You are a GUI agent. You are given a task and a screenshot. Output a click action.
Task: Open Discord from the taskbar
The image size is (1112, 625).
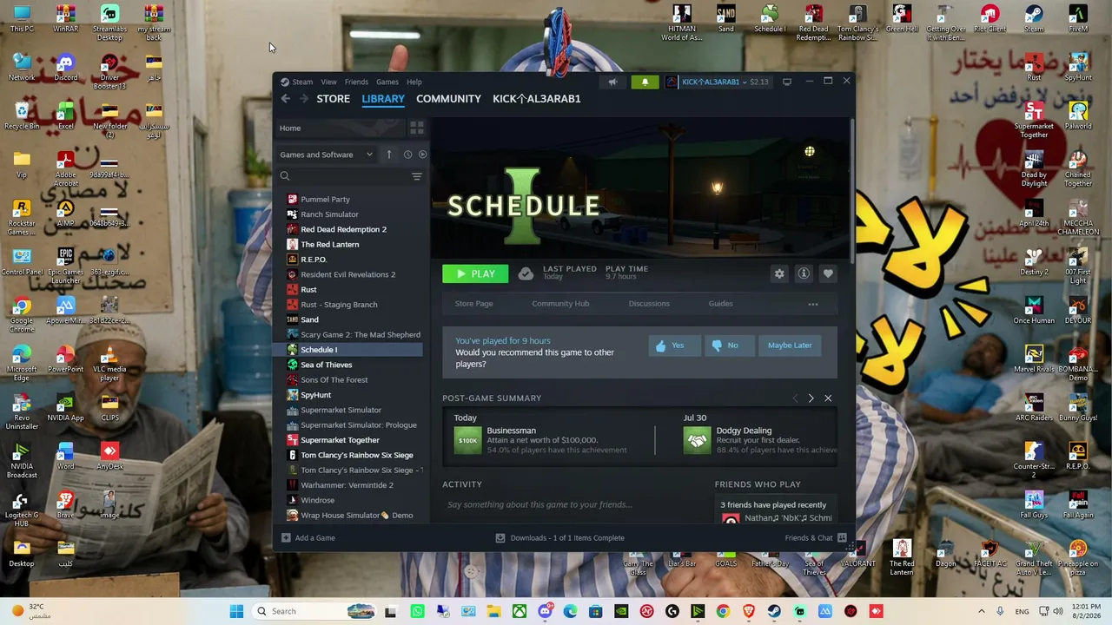545,611
